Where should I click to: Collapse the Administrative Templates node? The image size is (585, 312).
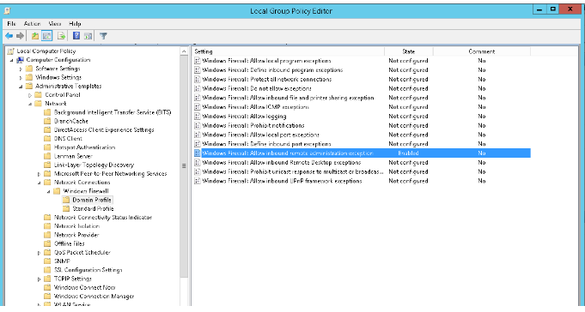[21, 87]
